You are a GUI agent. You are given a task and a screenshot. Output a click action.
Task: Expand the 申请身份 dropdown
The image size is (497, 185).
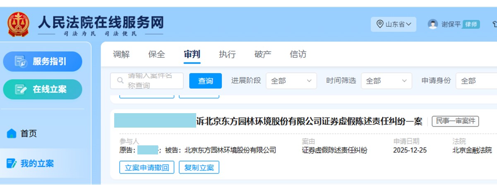[476, 81]
